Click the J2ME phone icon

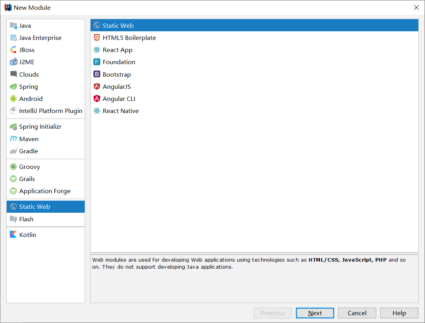point(13,62)
